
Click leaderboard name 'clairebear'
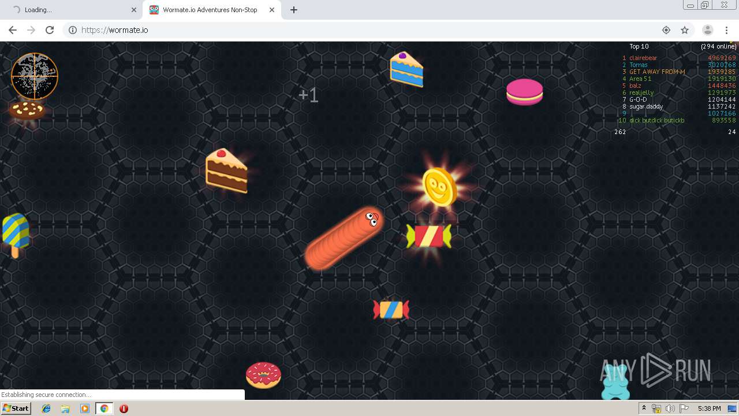[643, 58]
